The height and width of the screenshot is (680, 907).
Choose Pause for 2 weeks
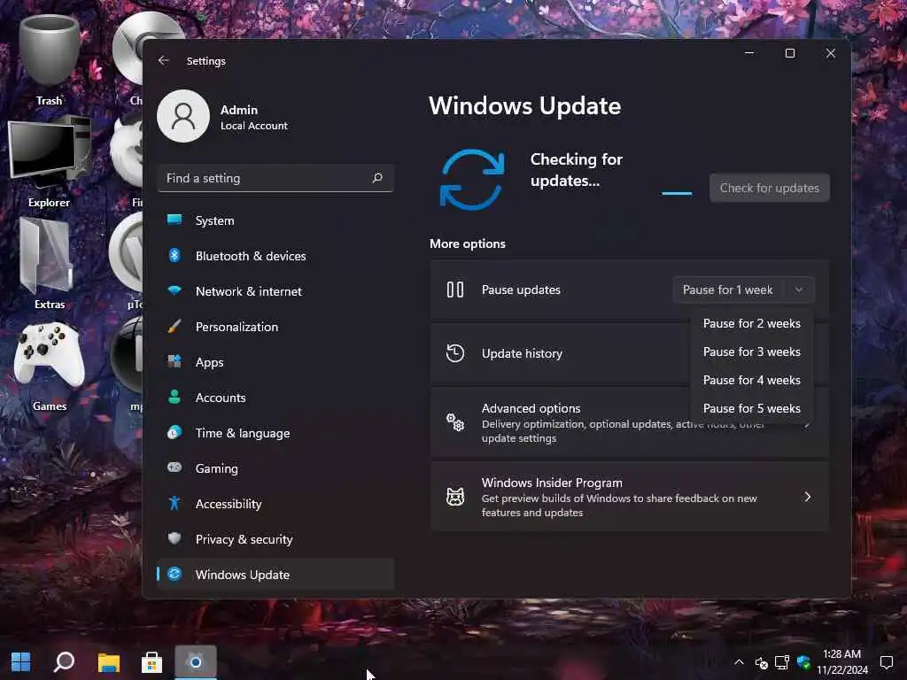tap(751, 323)
